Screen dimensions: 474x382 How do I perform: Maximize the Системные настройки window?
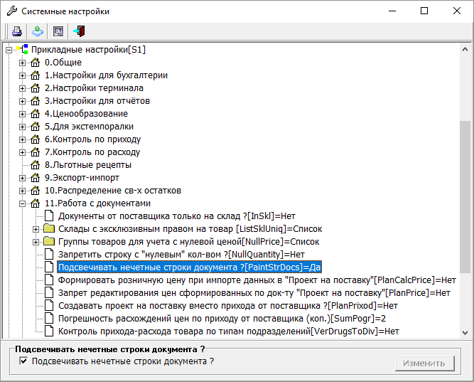tap(424, 11)
